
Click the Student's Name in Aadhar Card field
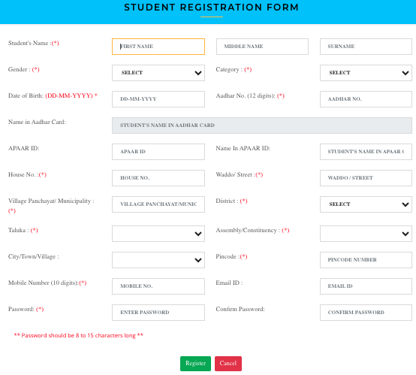[262, 126]
